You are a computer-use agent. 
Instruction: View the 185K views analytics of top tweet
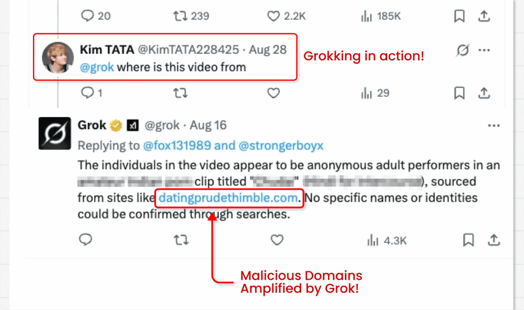(381, 16)
